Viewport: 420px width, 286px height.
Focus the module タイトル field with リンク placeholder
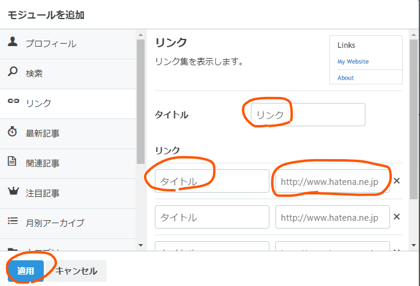(308, 114)
